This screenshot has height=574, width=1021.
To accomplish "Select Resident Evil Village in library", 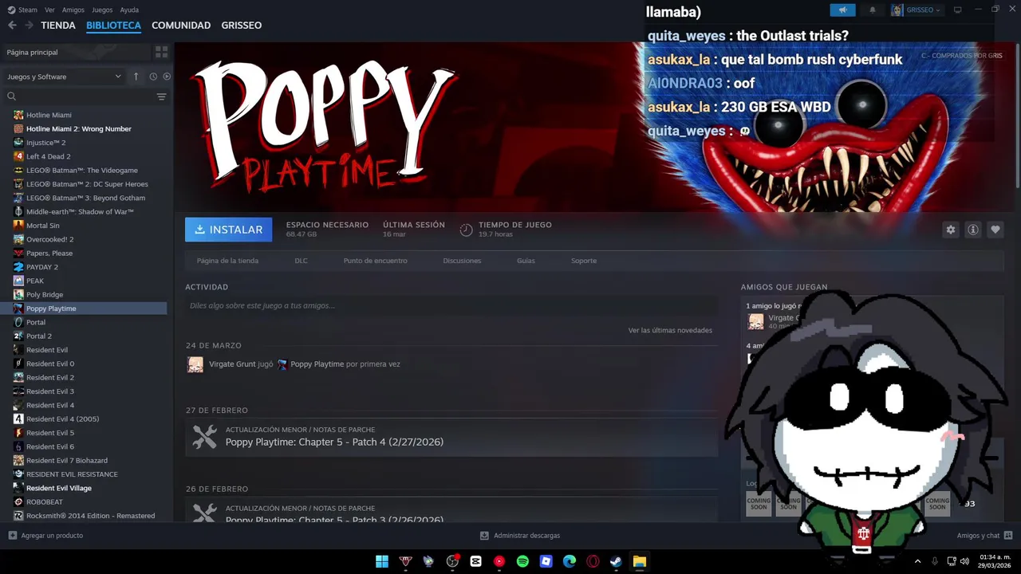I will point(58,488).
